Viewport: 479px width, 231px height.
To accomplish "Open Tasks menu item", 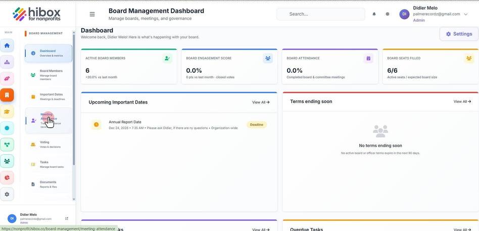I will [x=49, y=164].
